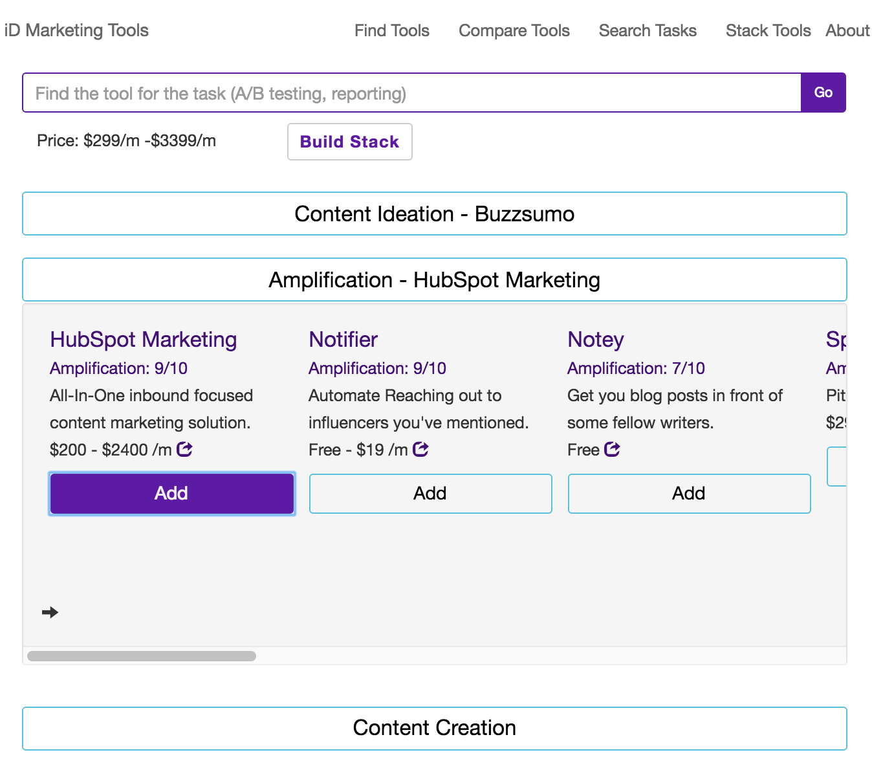Add Notifier to stack

(431, 494)
